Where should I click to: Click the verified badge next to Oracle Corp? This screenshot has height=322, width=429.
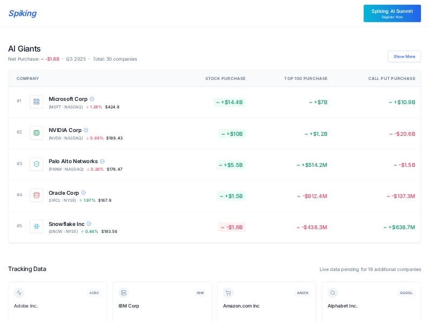tap(84, 193)
